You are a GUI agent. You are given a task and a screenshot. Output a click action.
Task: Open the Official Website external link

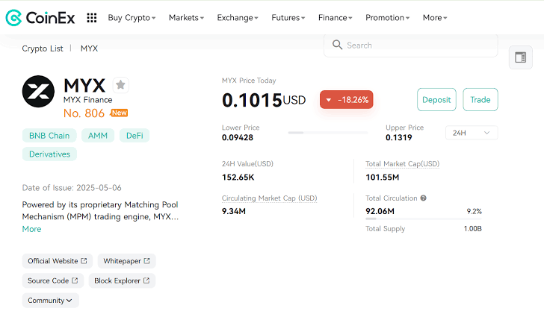57,261
